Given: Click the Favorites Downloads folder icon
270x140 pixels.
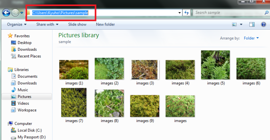Looking at the screenshot, I should (x=13, y=49).
